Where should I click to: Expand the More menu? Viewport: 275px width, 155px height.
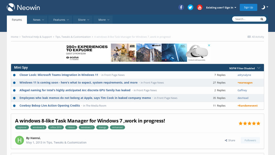point(104,20)
